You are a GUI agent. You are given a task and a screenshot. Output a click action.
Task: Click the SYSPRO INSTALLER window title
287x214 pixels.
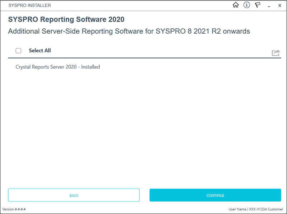pyautogui.click(x=29, y=5)
